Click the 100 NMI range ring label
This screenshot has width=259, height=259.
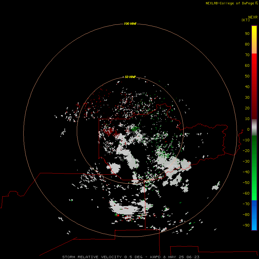[x=130, y=24]
